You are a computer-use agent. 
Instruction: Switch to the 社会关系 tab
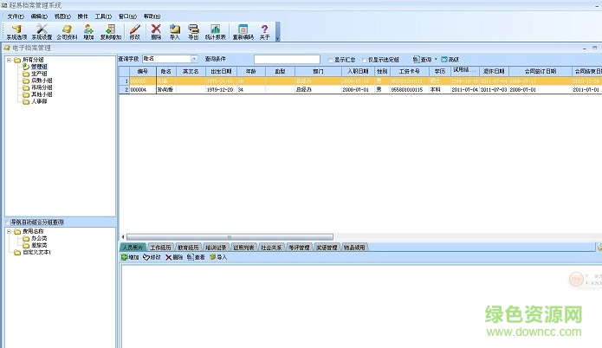click(x=271, y=248)
